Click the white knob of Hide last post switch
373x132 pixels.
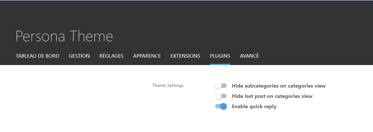click(218, 96)
